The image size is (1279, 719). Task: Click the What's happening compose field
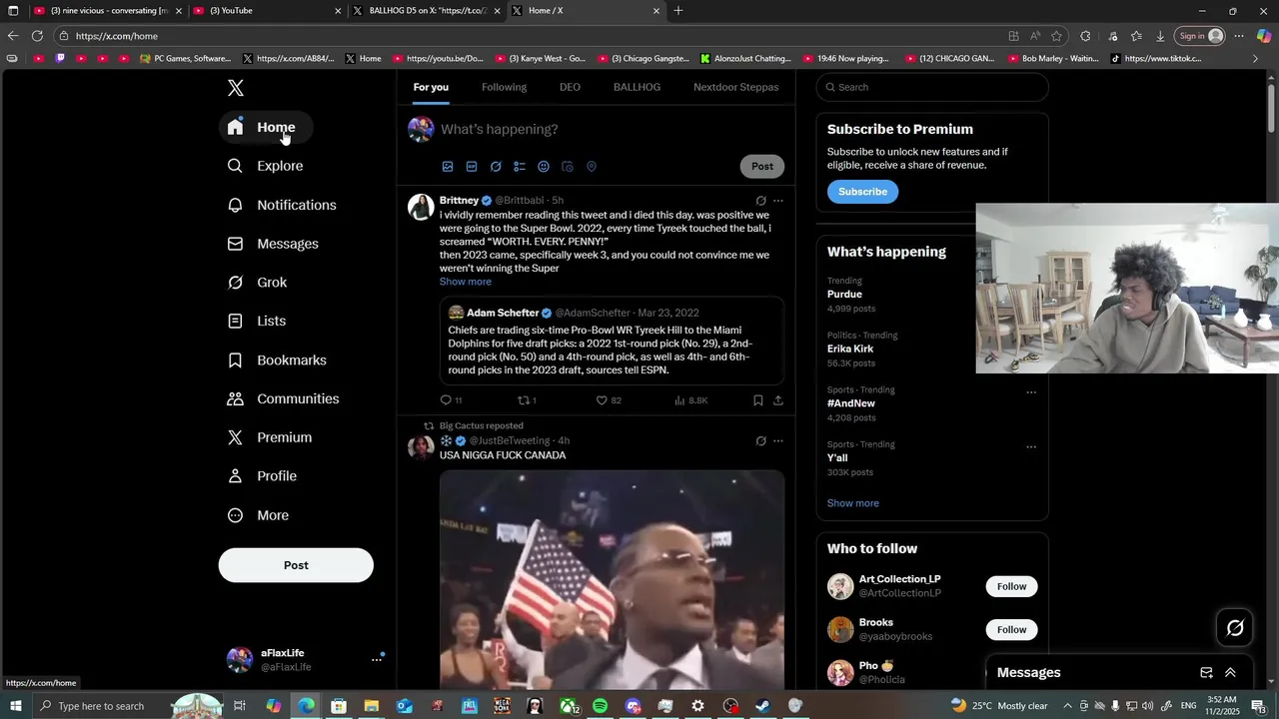point(612,129)
